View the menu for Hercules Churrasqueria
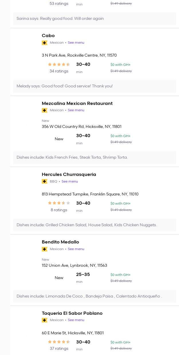 [x=70, y=181]
